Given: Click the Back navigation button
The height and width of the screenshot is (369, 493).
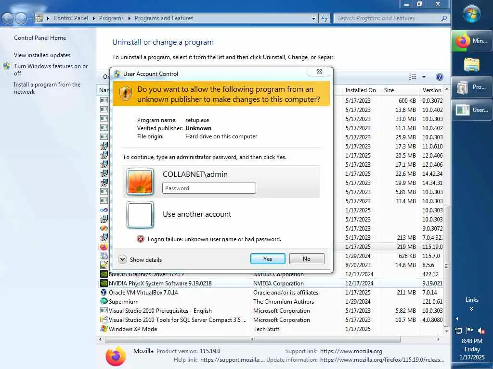Looking at the screenshot, I should click(8, 19).
